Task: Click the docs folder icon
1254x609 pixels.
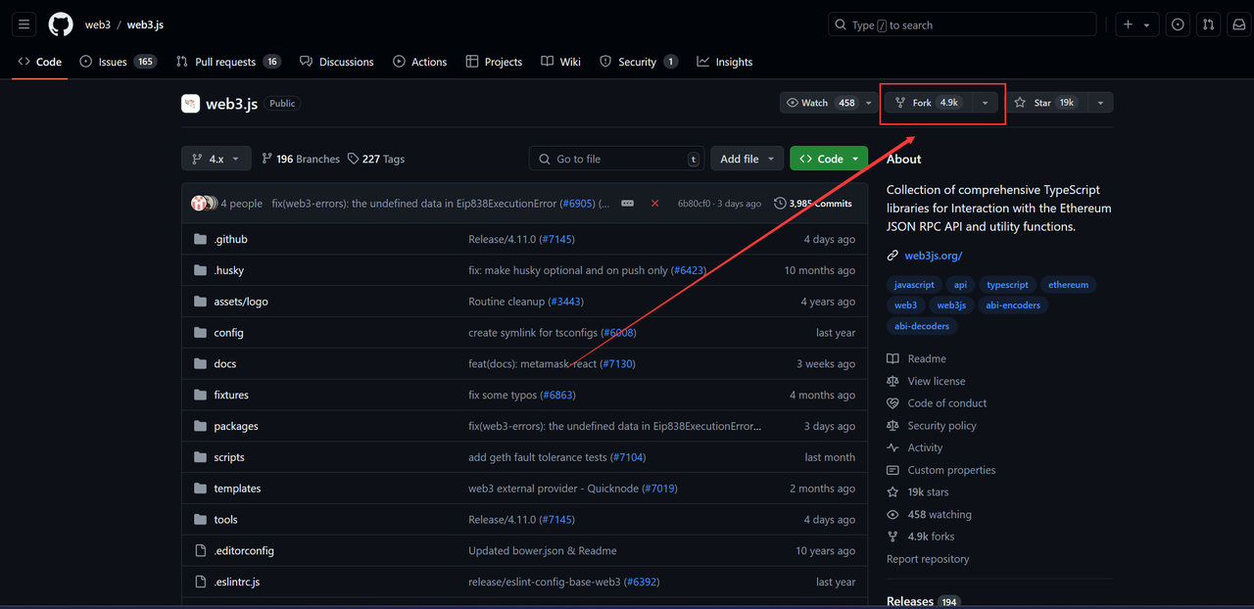Action: 200,363
